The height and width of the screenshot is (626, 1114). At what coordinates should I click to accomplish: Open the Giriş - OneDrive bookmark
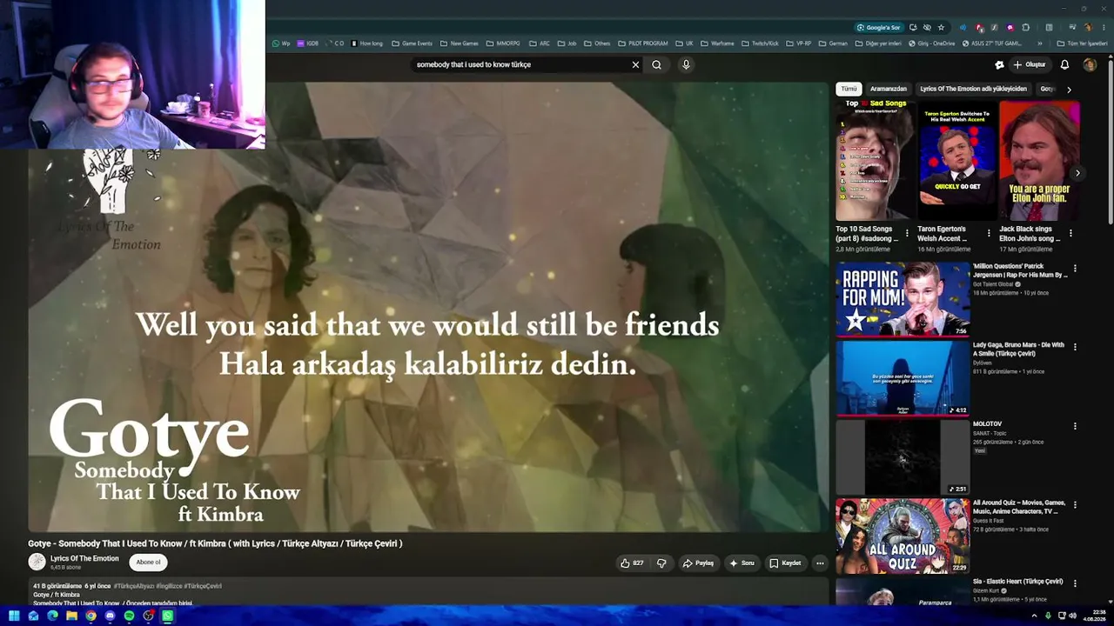click(x=931, y=43)
